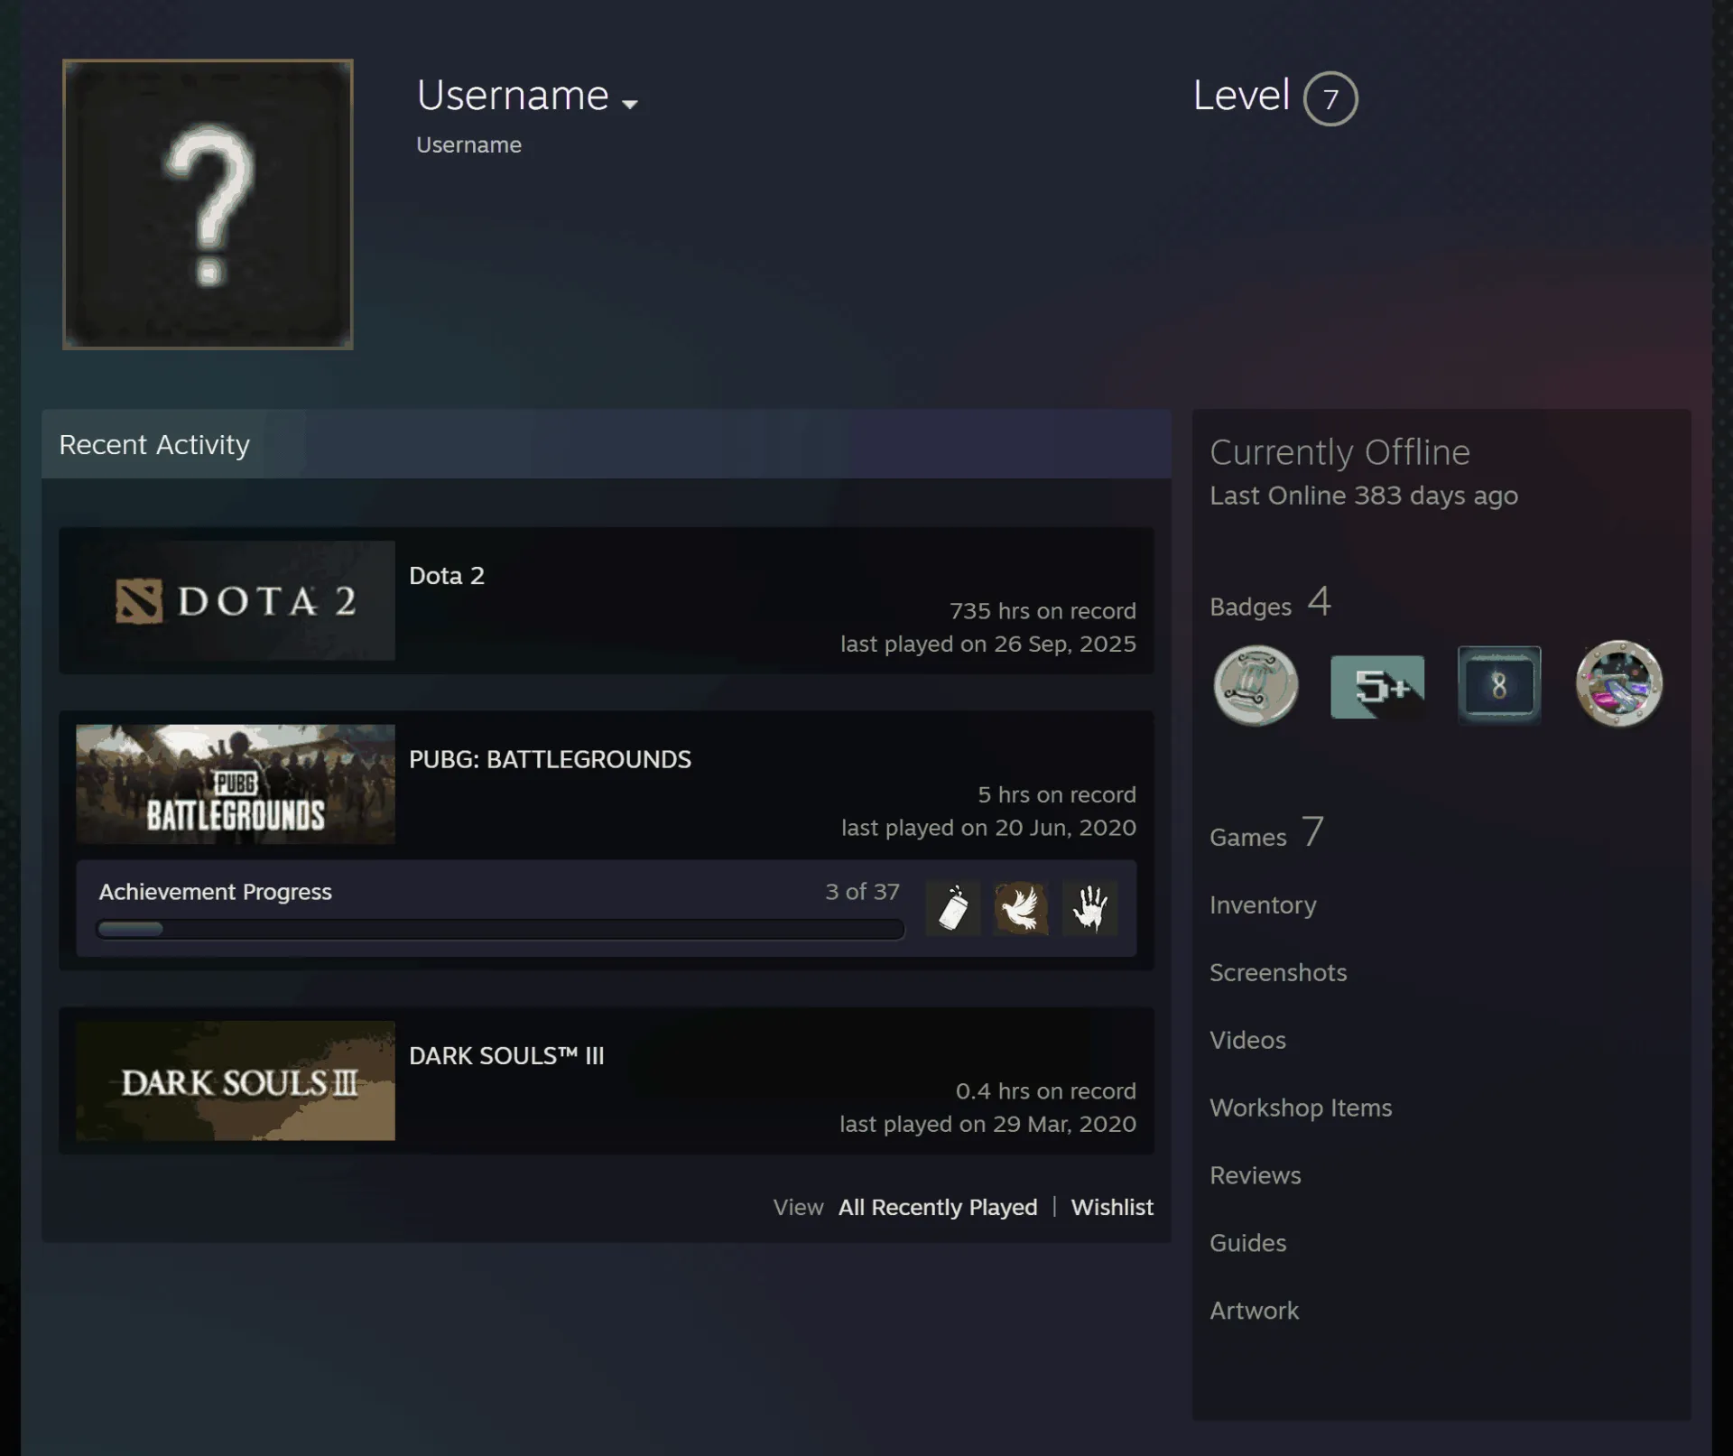Click '735 hrs on record' text

coord(1043,611)
